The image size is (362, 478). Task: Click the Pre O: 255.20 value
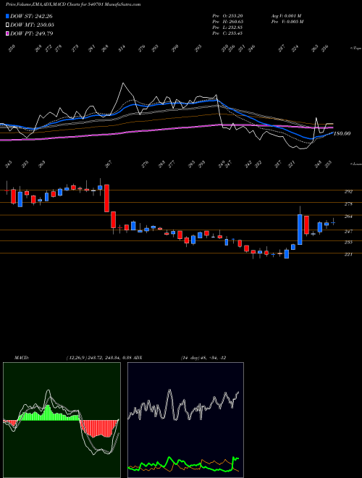pyautogui.click(x=227, y=16)
